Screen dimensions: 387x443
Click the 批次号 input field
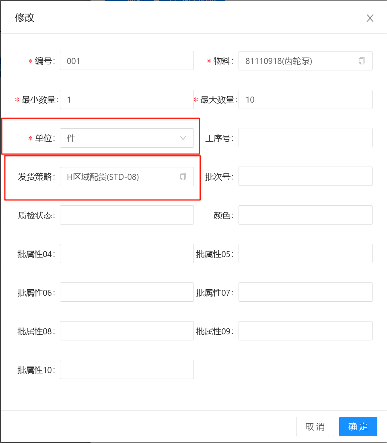coord(305,177)
